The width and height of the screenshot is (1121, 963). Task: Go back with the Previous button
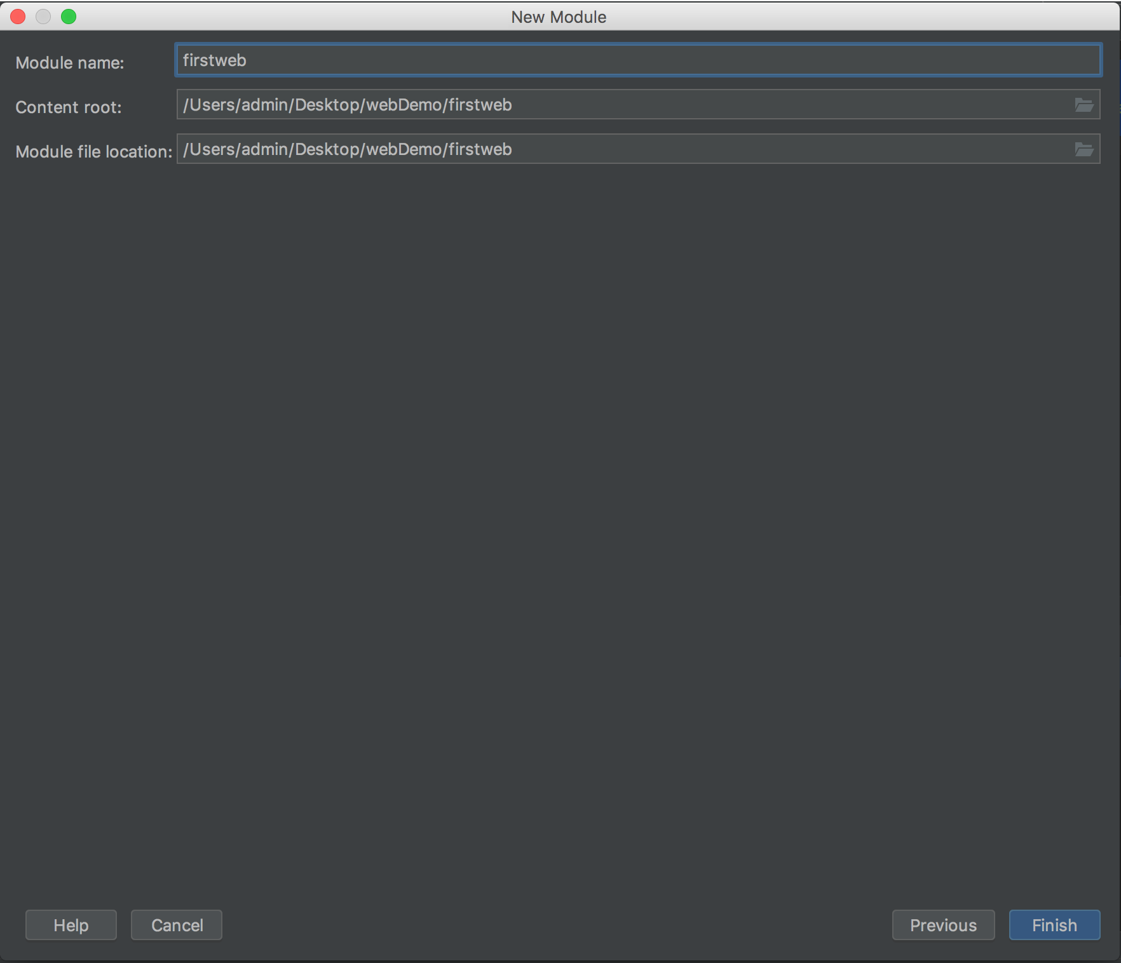(943, 925)
